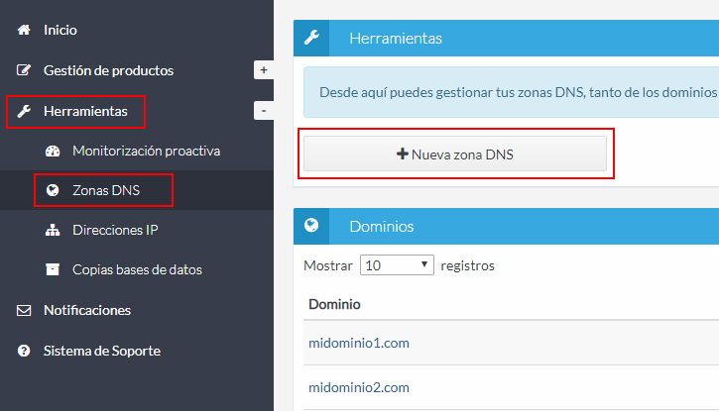Viewport: 719px width, 411px height.
Task: Collapse Herramientas section with minus button
Action: (x=263, y=111)
